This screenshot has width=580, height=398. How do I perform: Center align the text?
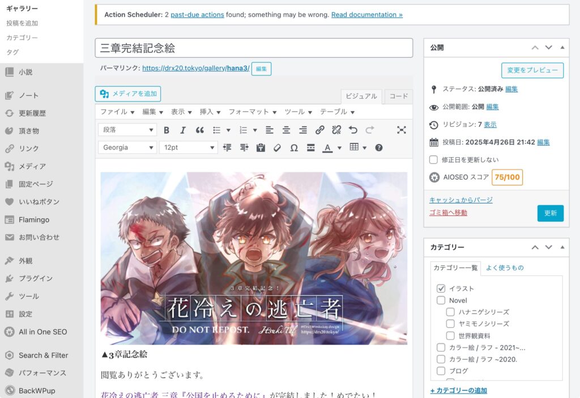(286, 130)
